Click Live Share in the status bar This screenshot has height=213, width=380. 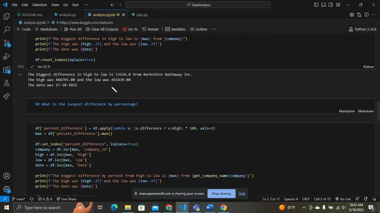pos(66,199)
